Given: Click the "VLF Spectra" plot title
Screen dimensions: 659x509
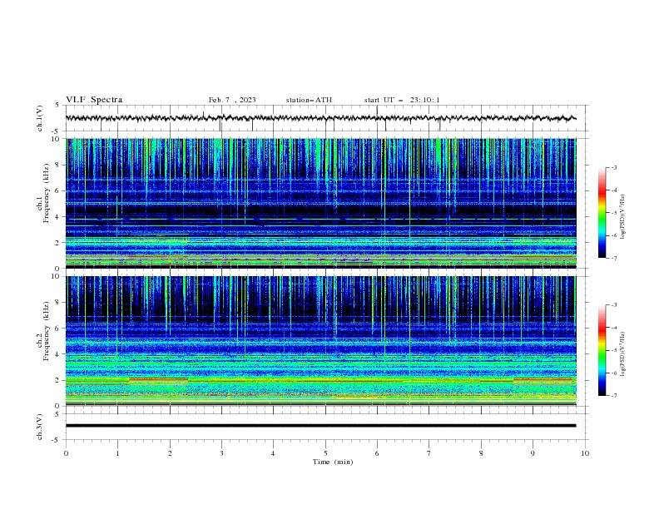Looking at the screenshot, I should point(94,100).
